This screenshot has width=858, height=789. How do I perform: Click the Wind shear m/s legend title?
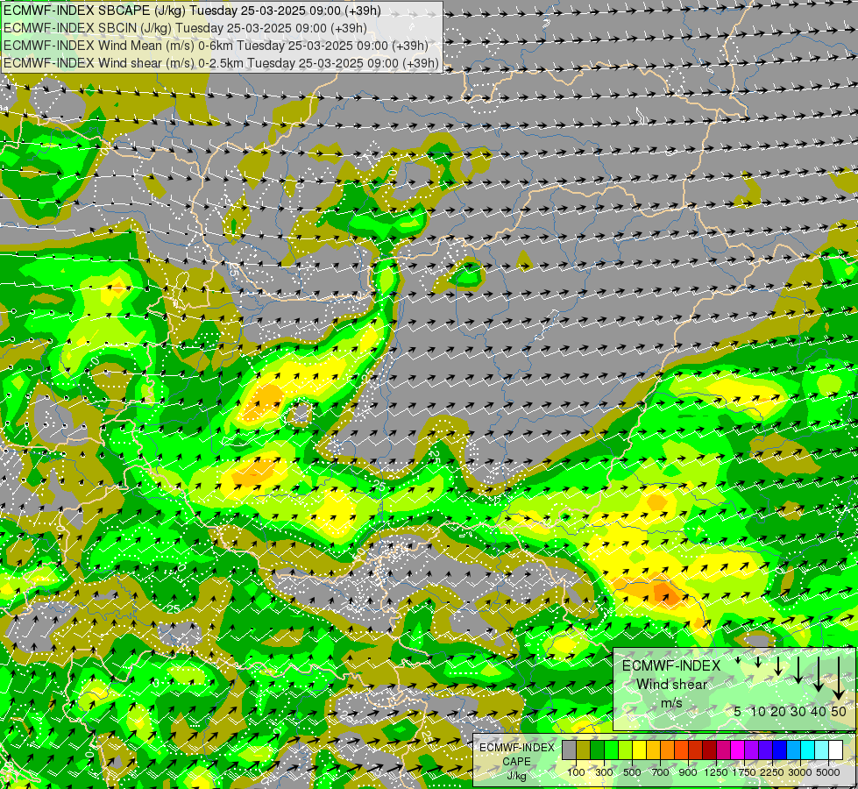671,685
